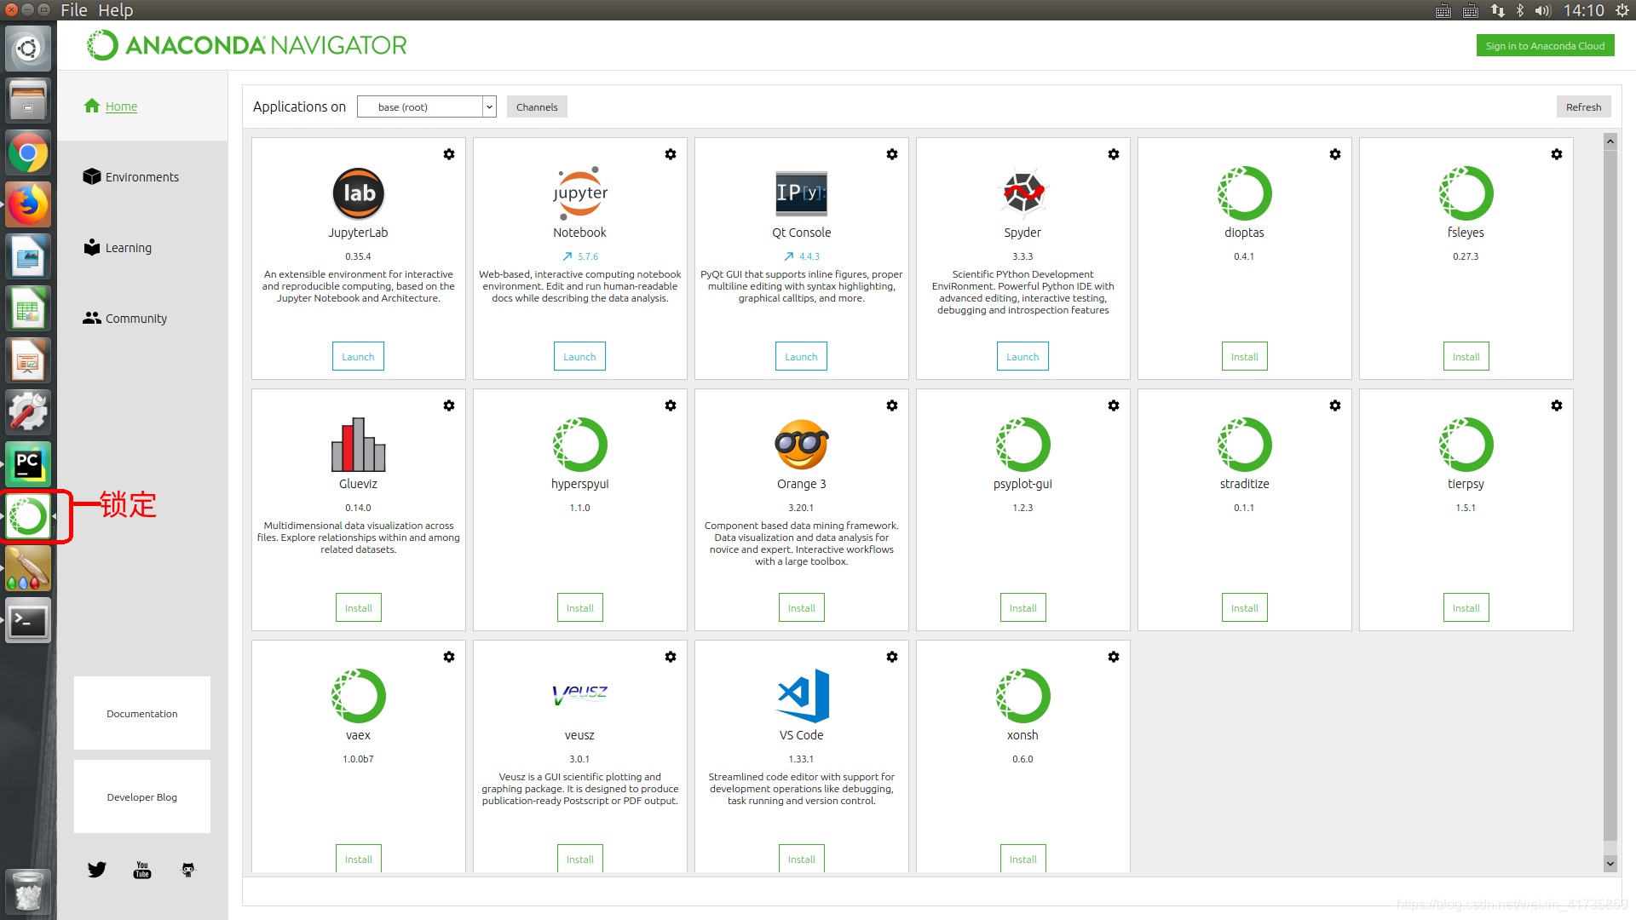
Task: Click the Orange 3 app logo
Action: pyautogui.click(x=801, y=444)
